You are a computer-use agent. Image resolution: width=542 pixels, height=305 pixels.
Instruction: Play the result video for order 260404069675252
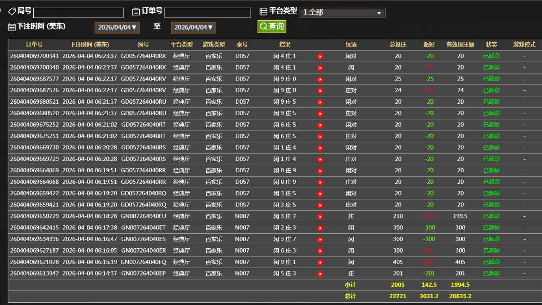tap(320, 125)
